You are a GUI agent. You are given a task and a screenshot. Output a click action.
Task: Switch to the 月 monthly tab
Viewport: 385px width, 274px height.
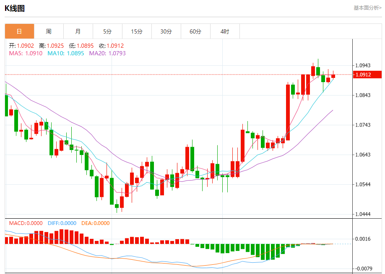pos(78,31)
